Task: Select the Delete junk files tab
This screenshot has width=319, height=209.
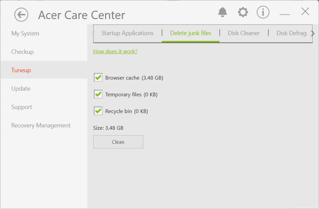Action: 191,33
